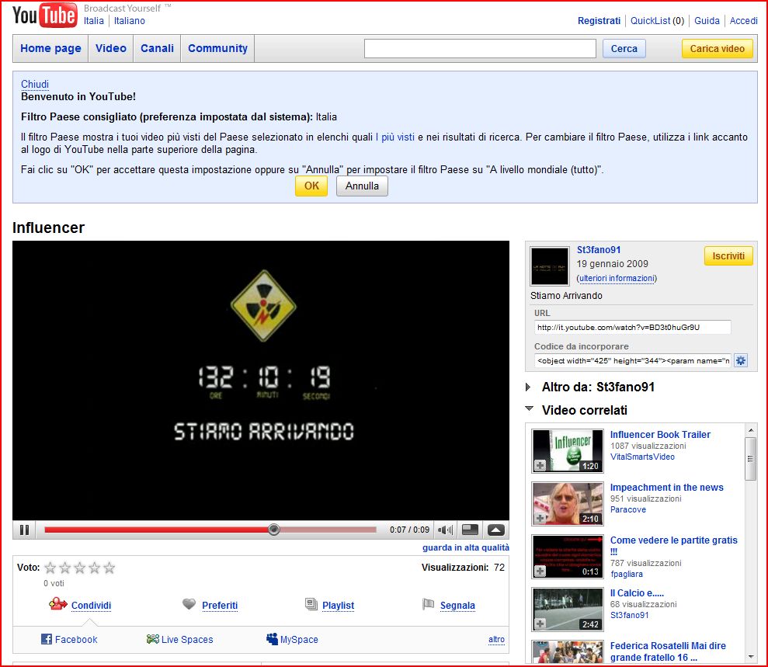This screenshot has width=768, height=667.
Task: Click the yellow Iscriviti button
Action: (x=728, y=256)
